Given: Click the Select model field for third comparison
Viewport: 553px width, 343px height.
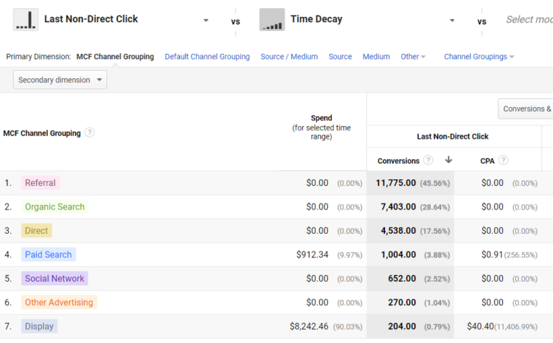Looking at the screenshot, I should 529,20.
